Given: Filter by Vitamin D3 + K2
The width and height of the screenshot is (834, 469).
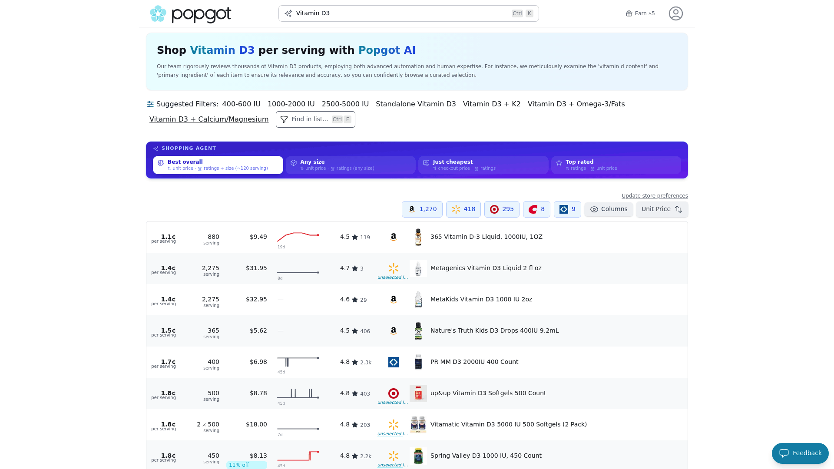Looking at the screenshot, I should [x=492, y=104].
